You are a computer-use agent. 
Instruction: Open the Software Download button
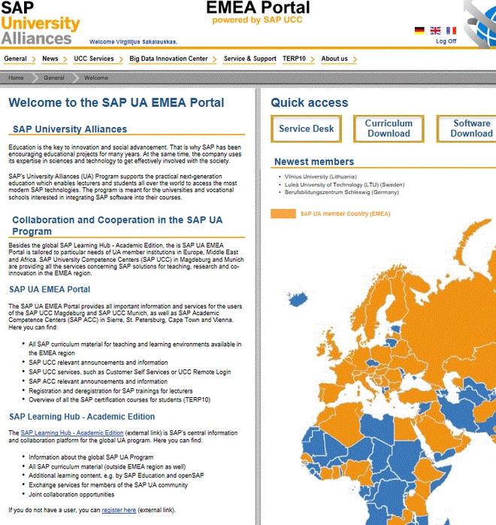tap(467, 129)
